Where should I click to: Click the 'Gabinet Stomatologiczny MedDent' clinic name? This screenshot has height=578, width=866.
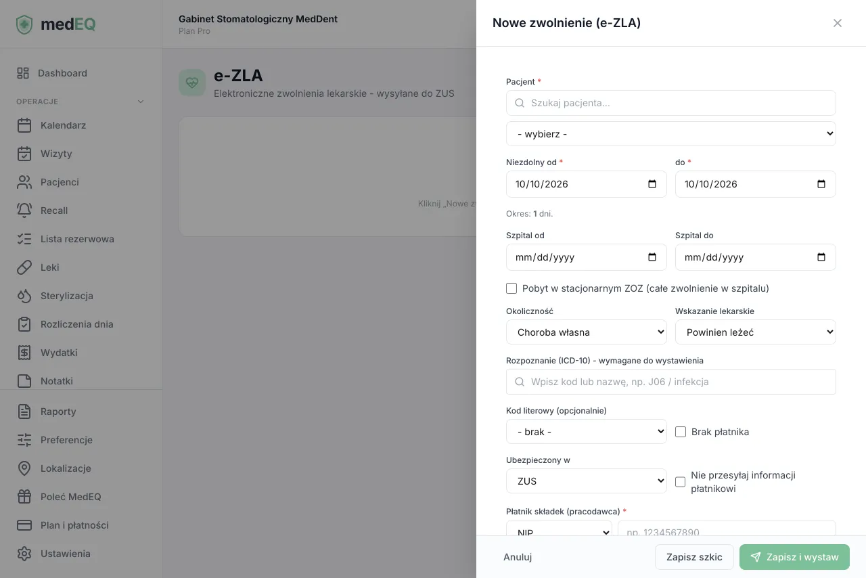pos(258,19)
